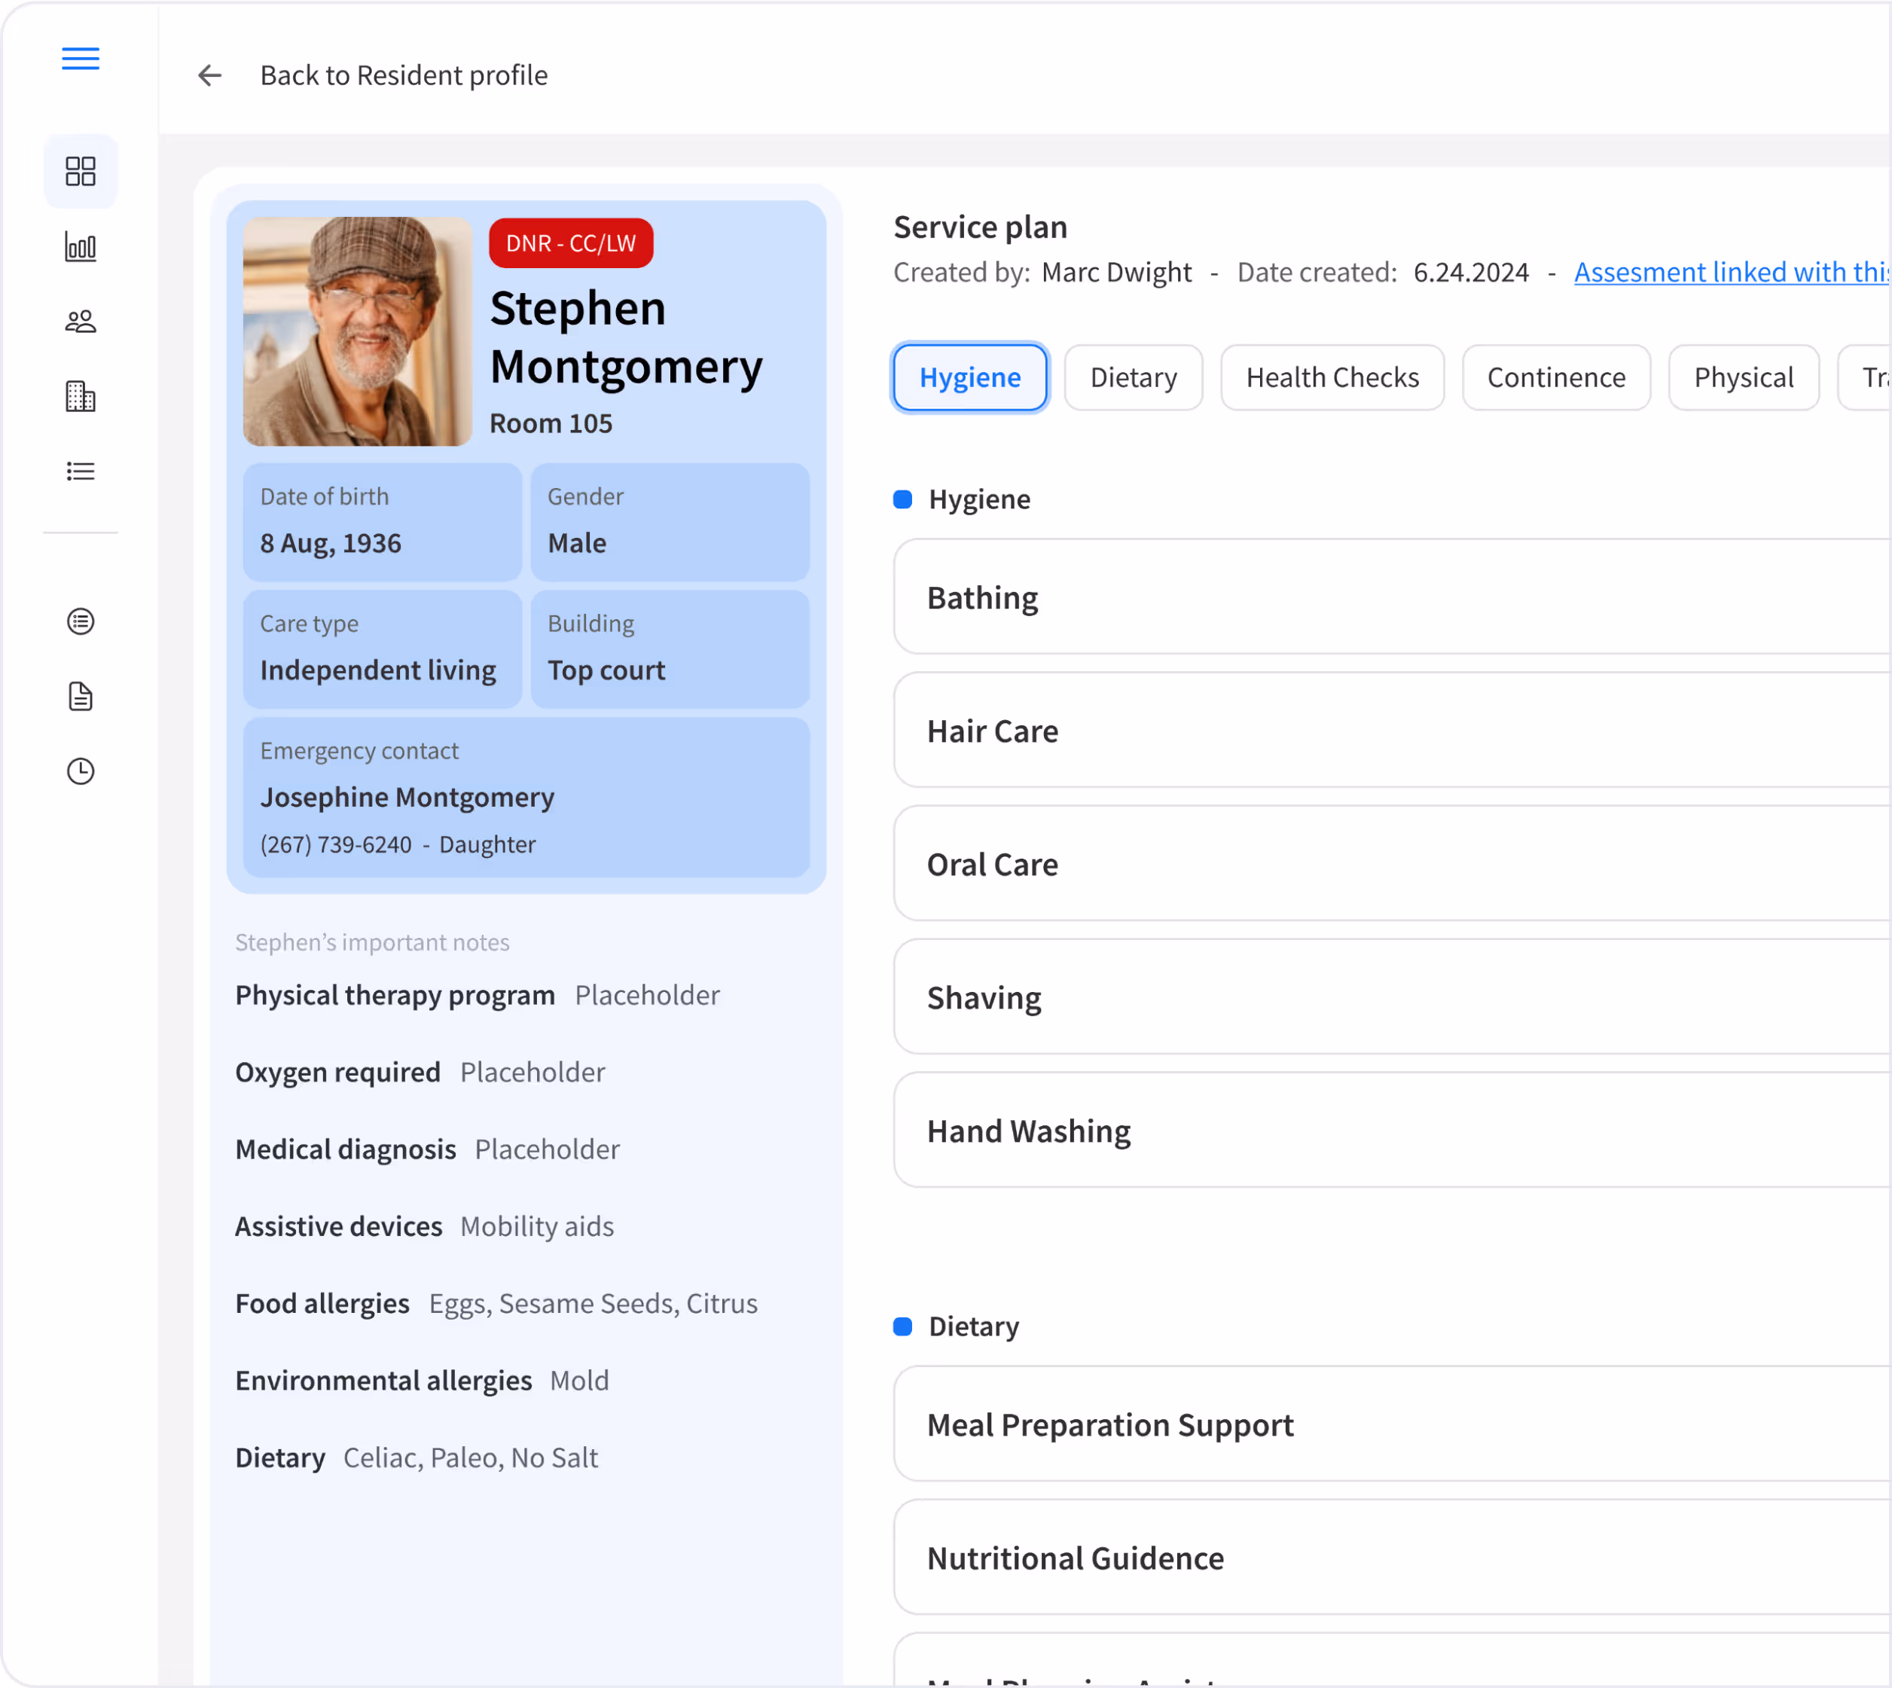Click the circled list icon in sidebar
Viewport: 1892px width, 1688px height.
click(x=81, y=621)
